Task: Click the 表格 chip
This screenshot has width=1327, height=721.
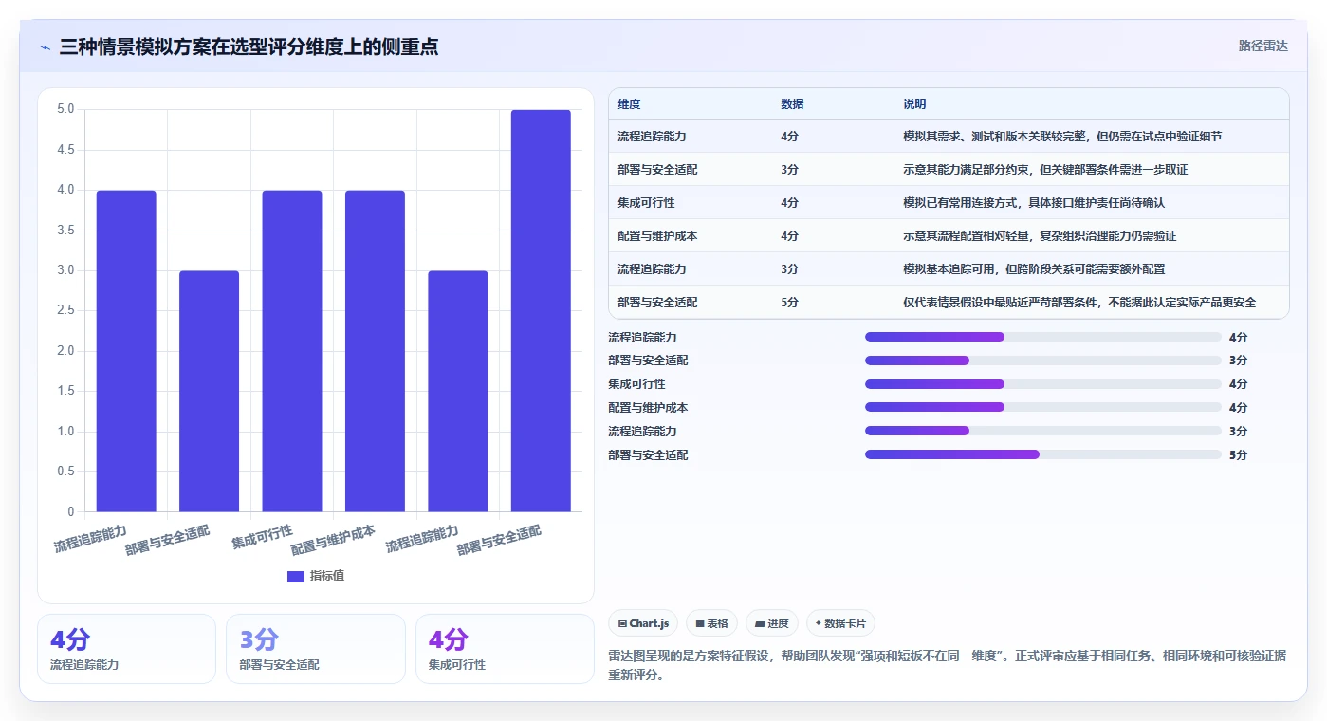Action: coord(712,623)
